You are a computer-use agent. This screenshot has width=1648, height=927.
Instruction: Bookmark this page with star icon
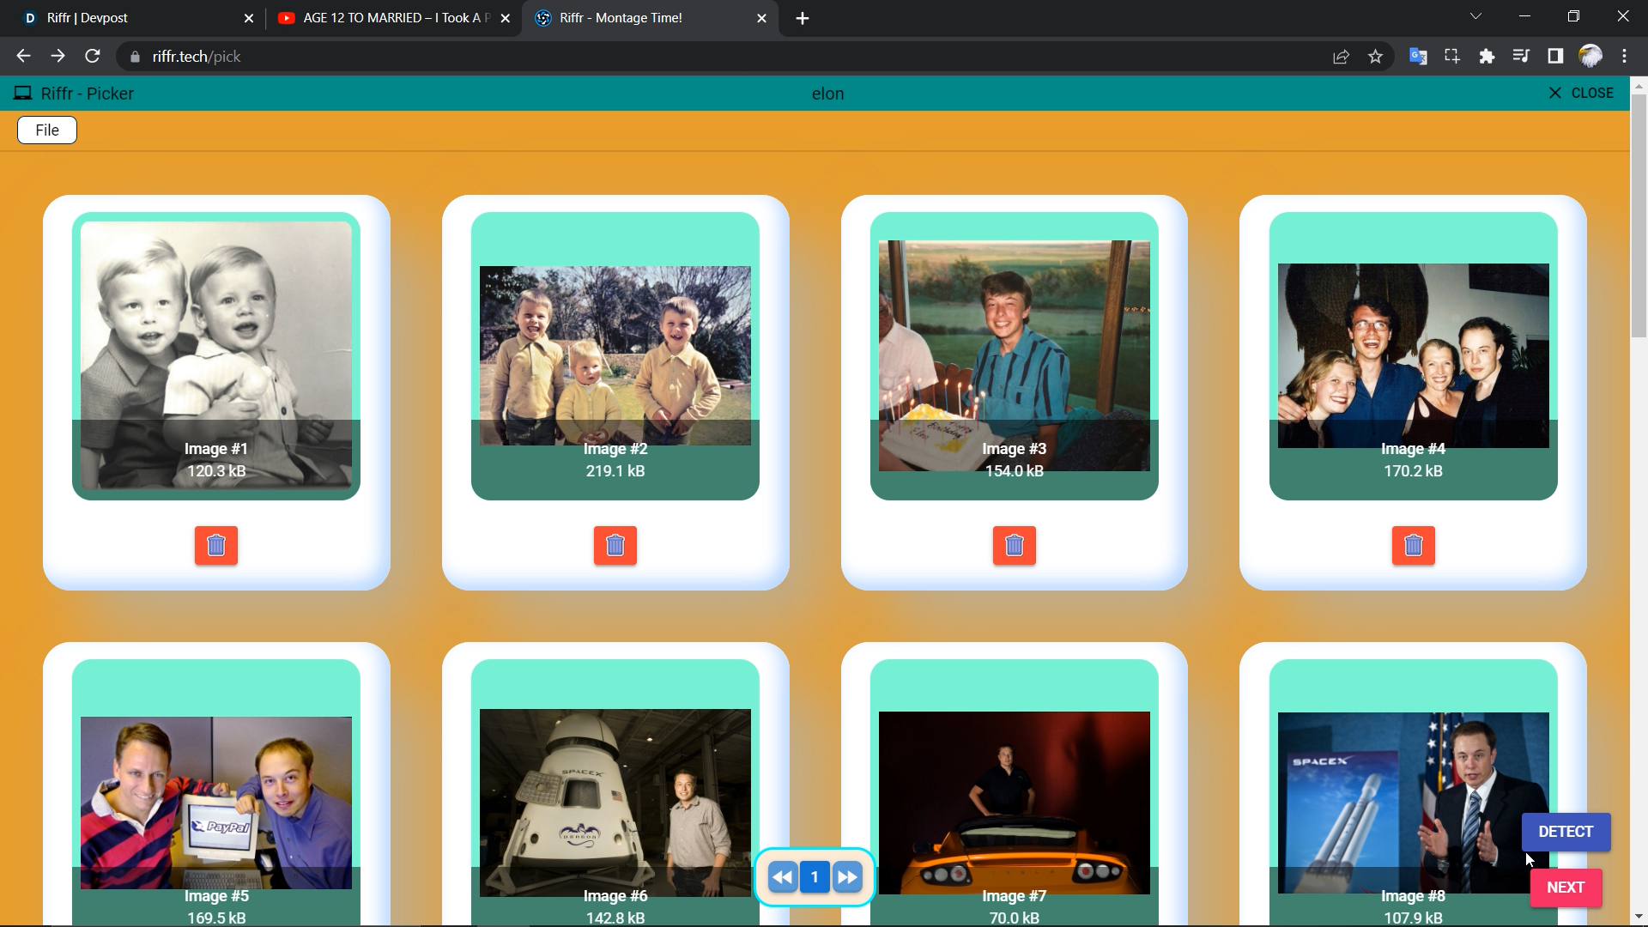(1376, 57)
